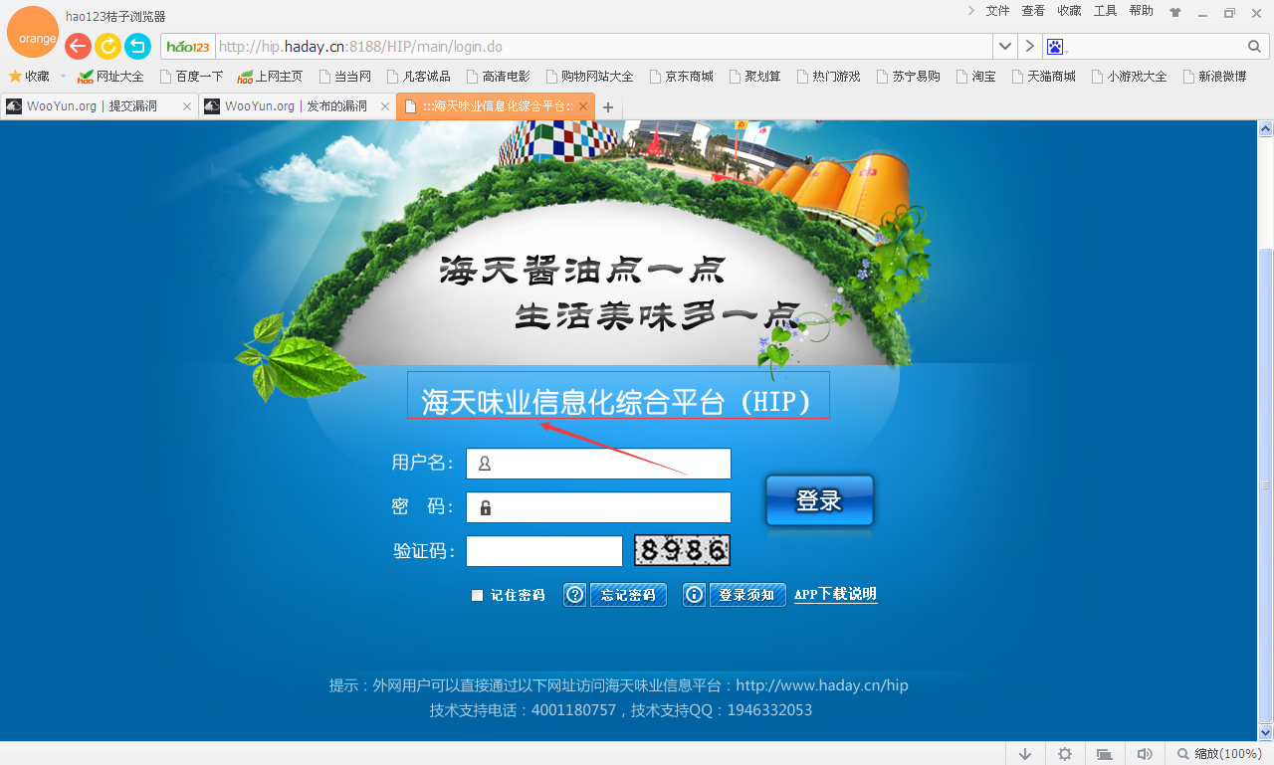This screenshot has height=765, width=1274.
Task: Switch to WooYun 发布的漏洞 tab
Action: 297,106
